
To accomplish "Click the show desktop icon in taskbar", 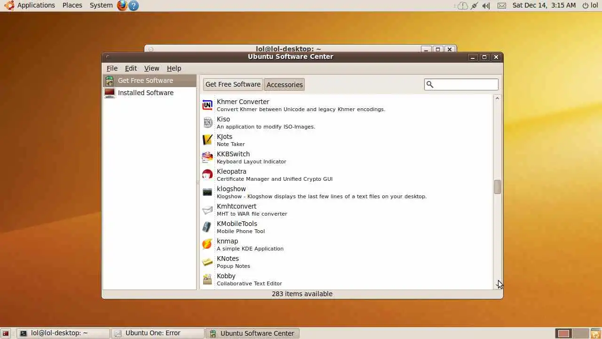I will [x=6, y=333].
